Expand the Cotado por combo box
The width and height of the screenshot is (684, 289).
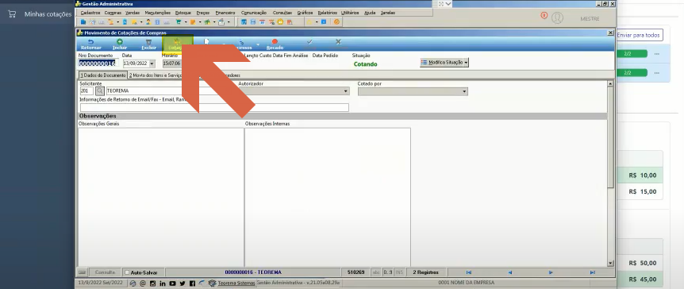pos(465,91)
